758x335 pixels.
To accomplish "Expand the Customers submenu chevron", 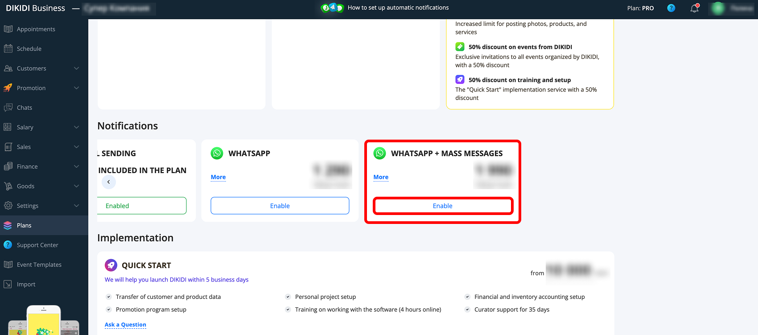I will pyautogui.click(x=76, y=68).
